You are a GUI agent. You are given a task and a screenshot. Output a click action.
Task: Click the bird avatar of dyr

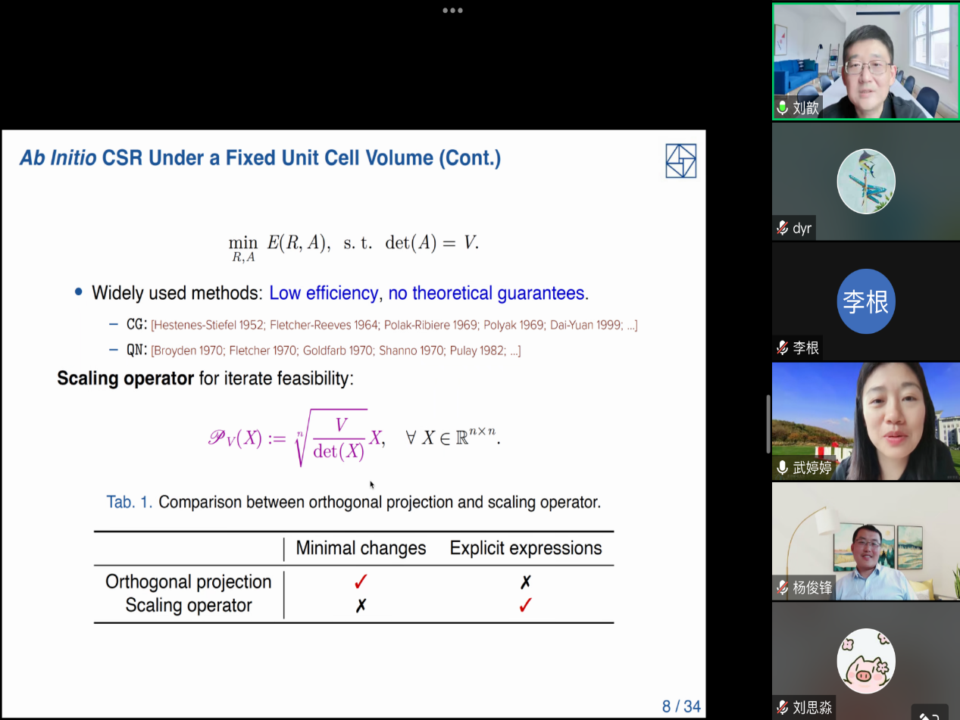click(x=866, y=182)
